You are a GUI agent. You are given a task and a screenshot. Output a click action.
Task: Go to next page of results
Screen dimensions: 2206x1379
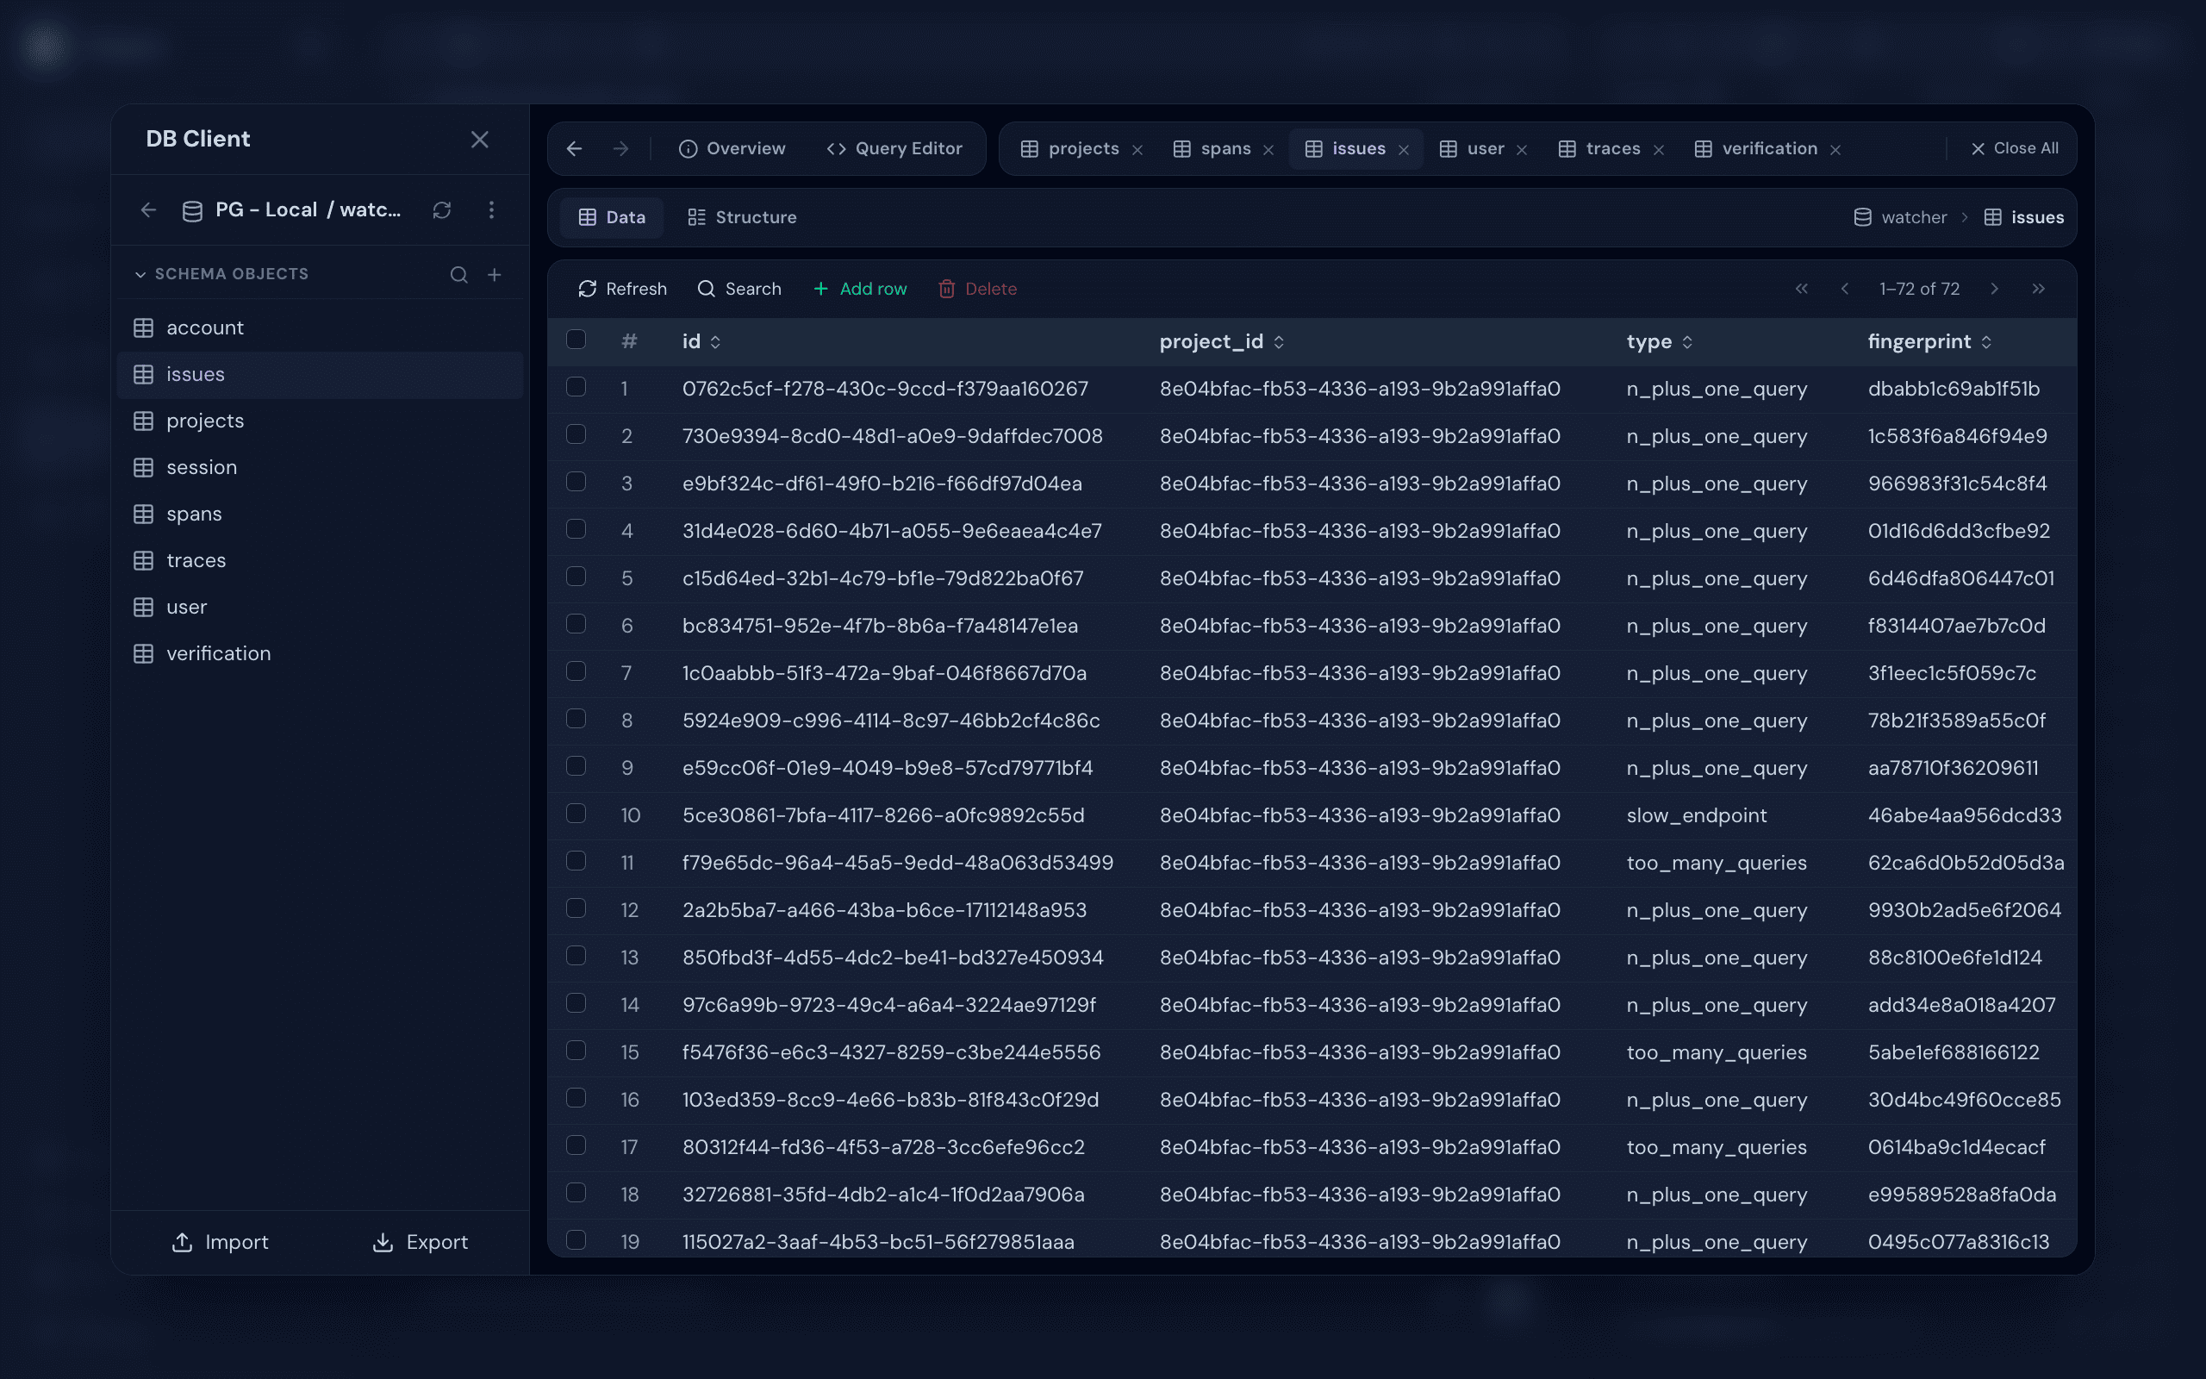(x=1995, y=288)
